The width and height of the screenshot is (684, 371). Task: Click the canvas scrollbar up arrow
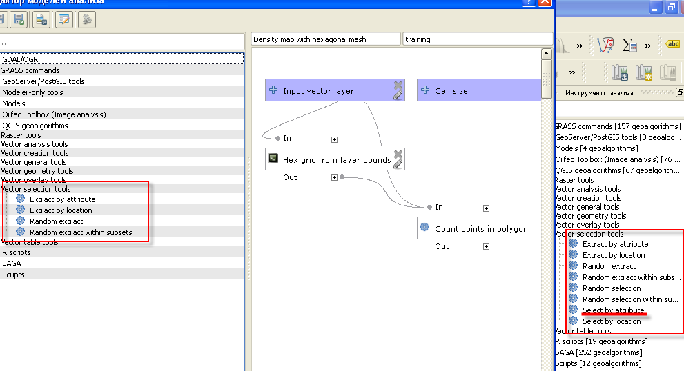click(x=546, y=54)
